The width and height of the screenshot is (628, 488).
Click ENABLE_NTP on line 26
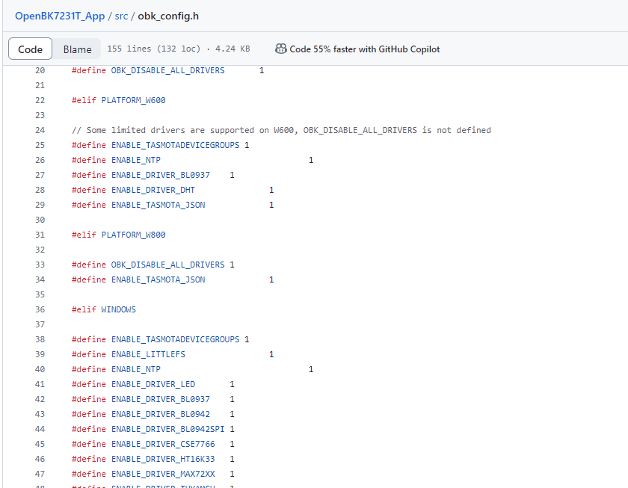tap(136, 160)
